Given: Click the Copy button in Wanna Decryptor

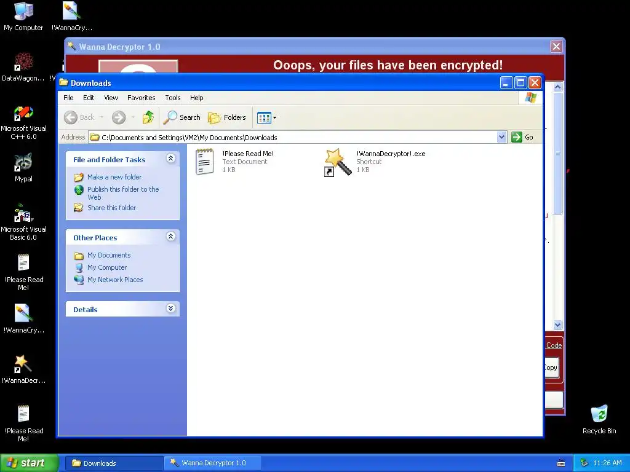Looking at the screenshot, I should pyautogui.click(x=551, y=368).
